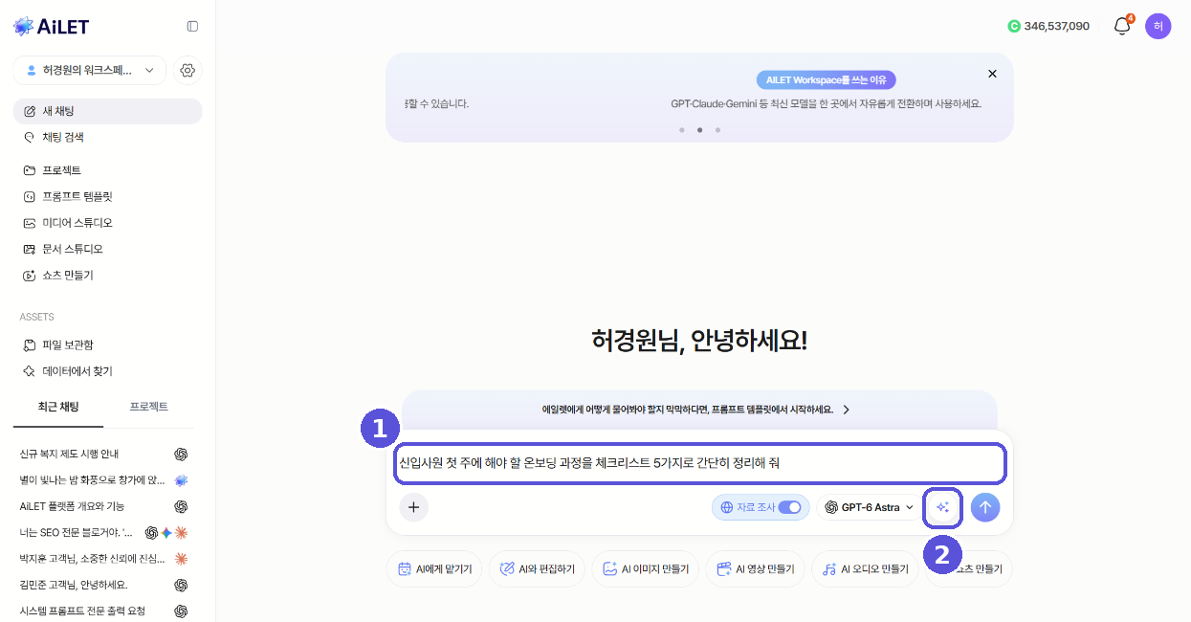Select the third banner carousel dot
1191x622 pixels.
(x=717, y=129)
